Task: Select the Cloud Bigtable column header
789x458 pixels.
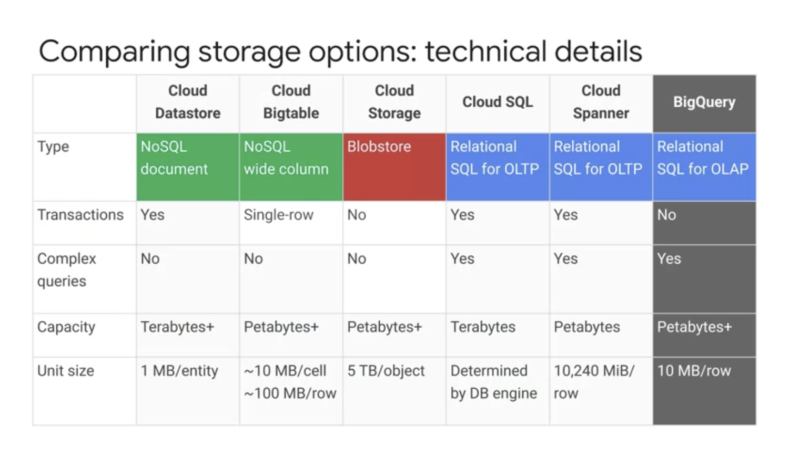Action: 291,102
